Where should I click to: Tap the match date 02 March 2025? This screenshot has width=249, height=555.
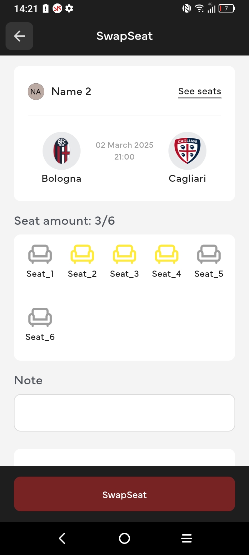pos(124,145)
